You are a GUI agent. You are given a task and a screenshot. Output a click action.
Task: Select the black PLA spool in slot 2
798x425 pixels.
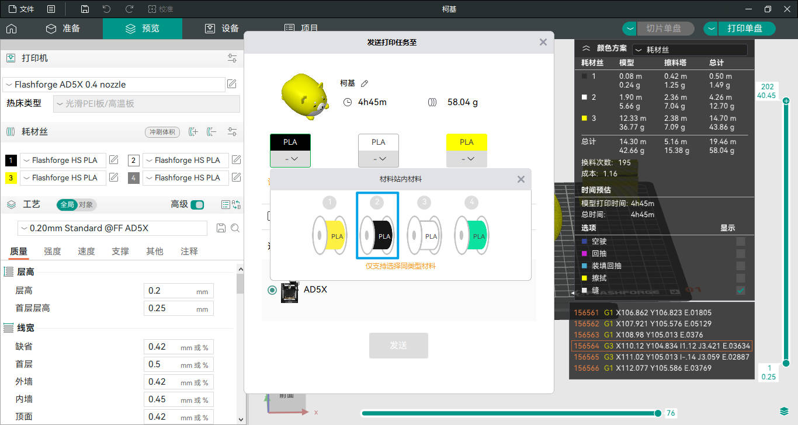point(377,235)
